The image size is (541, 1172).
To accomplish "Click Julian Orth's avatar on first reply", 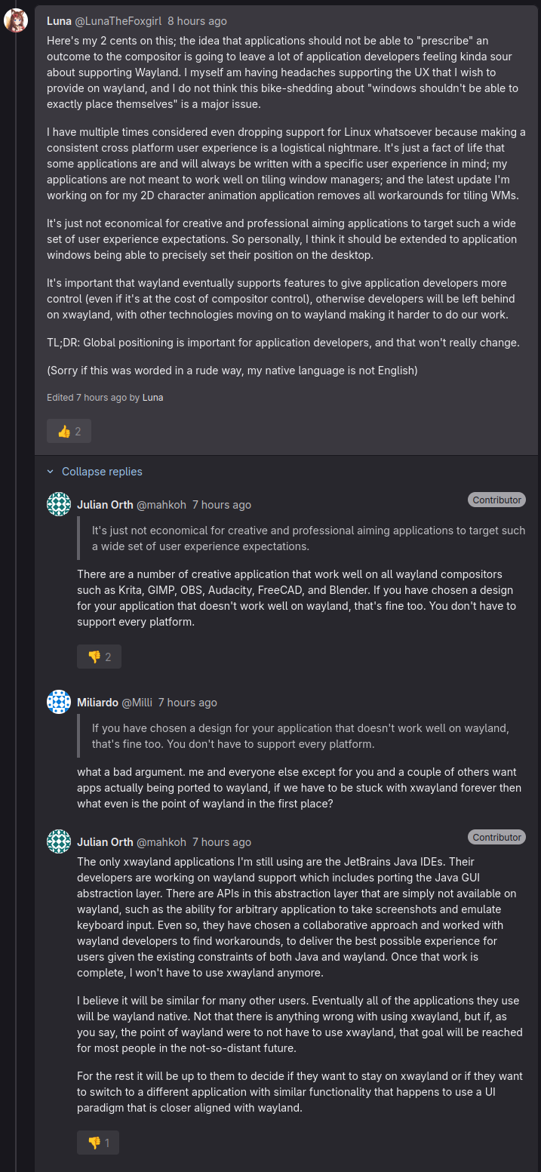I will pyautogui.click(x=59, y=504).
